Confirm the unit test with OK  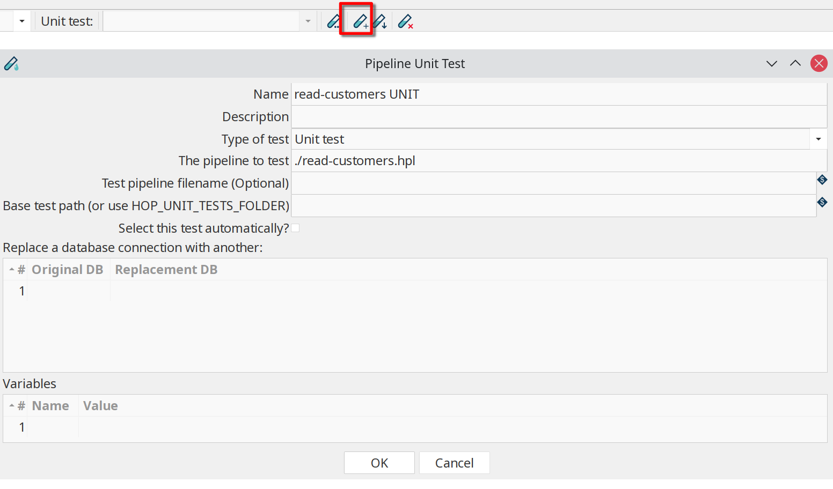379,463
